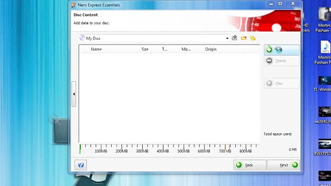Sort by the Mo... modified column
The height and width of the screenshot is (186, 331).
tap(186, 49)
